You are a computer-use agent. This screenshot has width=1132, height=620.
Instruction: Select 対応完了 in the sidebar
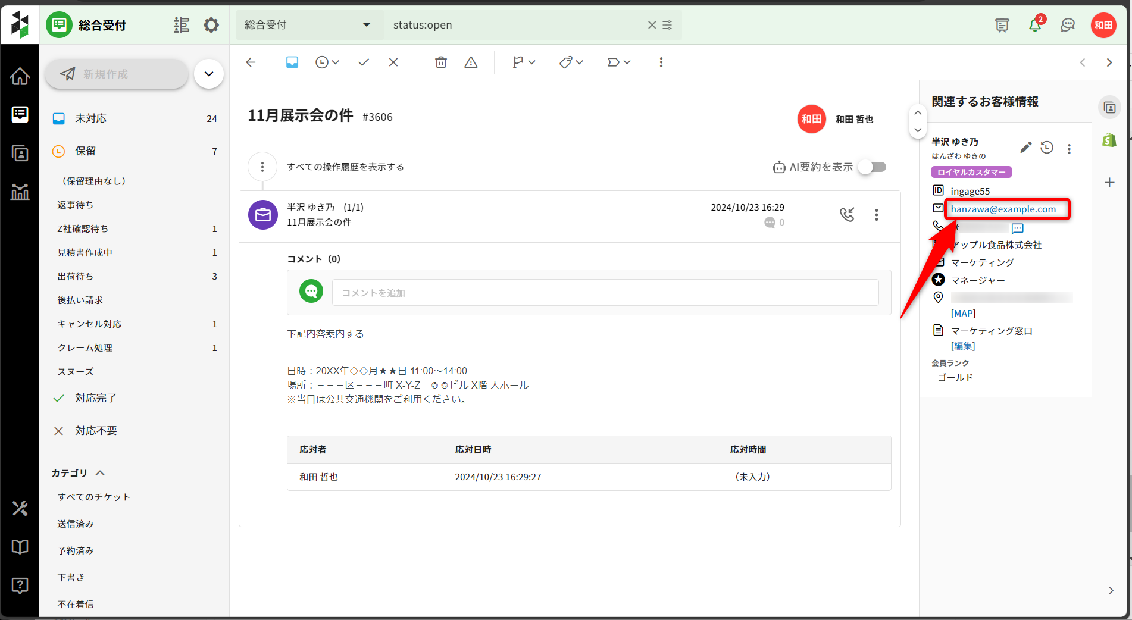96,398
